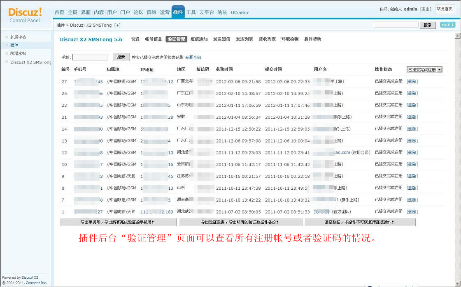The width and height of the screenshot is (461, 287).
Task: Delete record number 9
Action: tap(412, 176)
